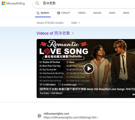Click the Microsoft Bing logo
This screenshot has height=120, width=135.
tap(13, 4)
